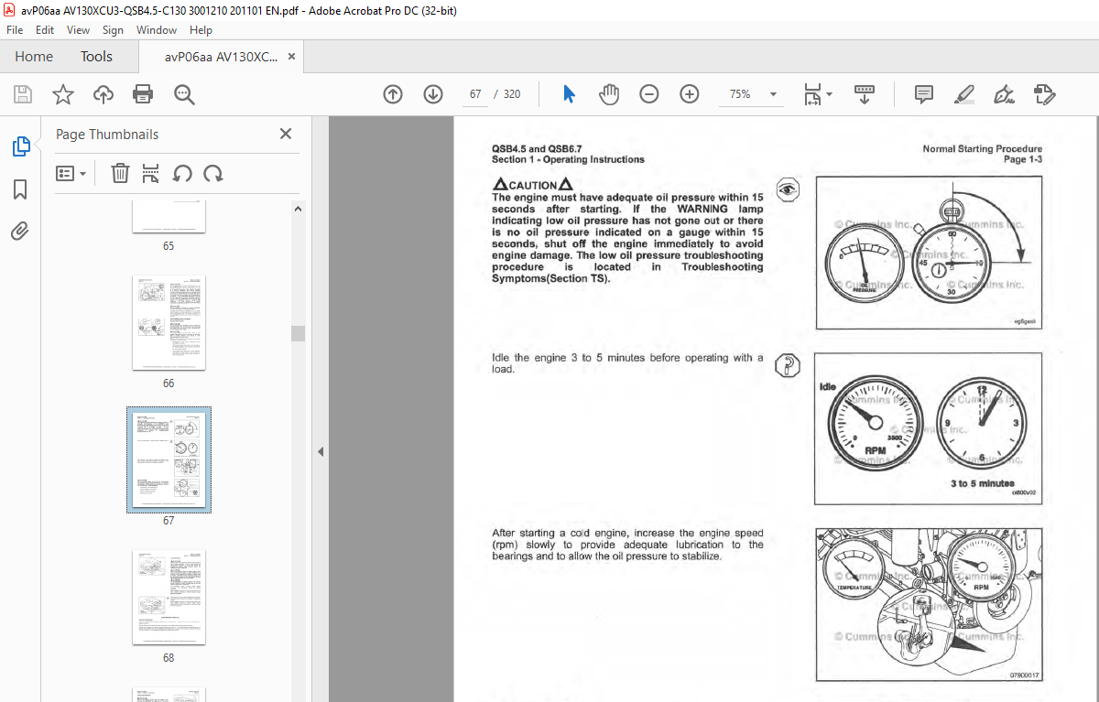1099x702 pixels.
Task: Select the arrow Selection tool
Action: click(569, 94)
